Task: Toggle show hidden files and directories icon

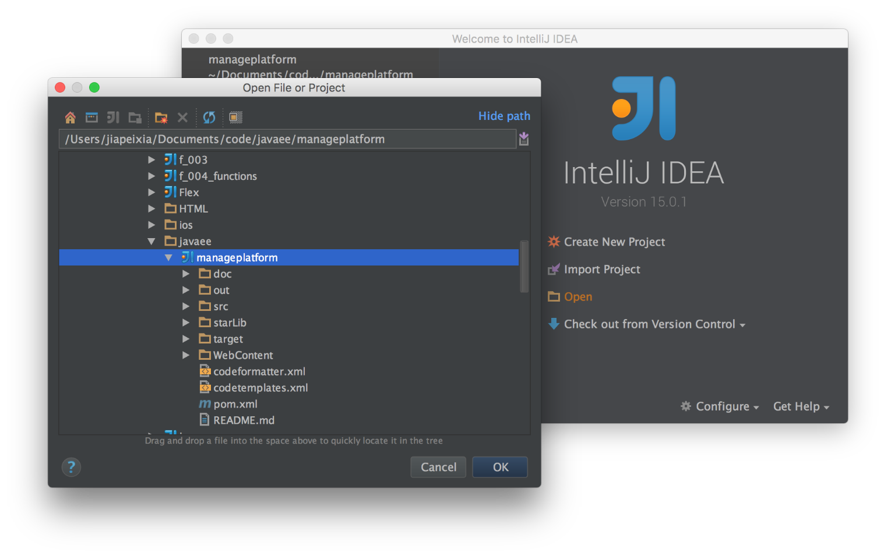Action: [x=235, y=118]
